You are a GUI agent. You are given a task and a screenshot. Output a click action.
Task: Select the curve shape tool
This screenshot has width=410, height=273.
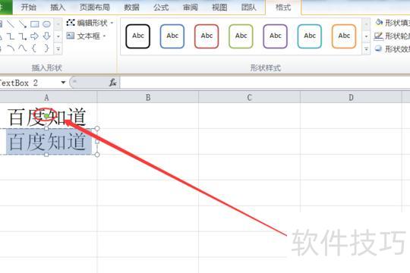[23, 48]
